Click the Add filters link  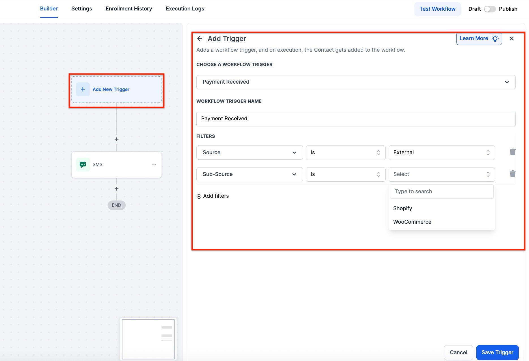coord(213,196)
